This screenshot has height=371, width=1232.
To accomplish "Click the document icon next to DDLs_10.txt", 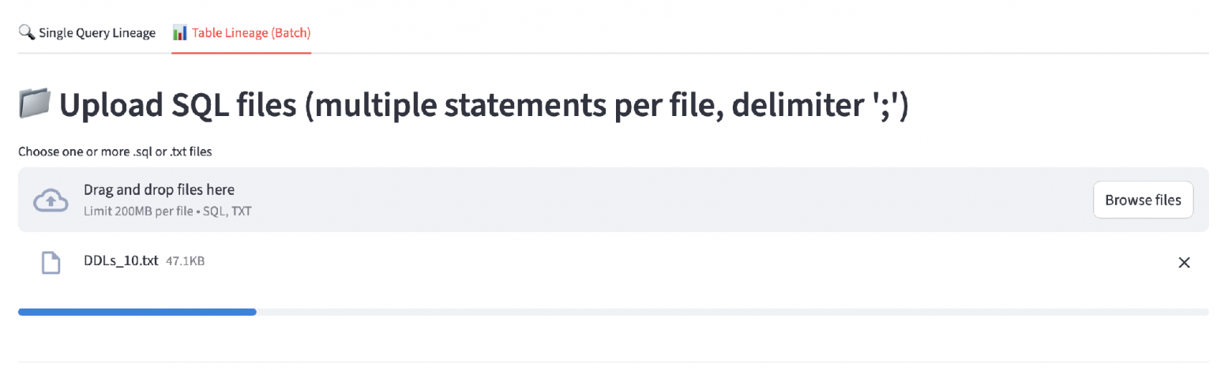I will coord(51,263).
